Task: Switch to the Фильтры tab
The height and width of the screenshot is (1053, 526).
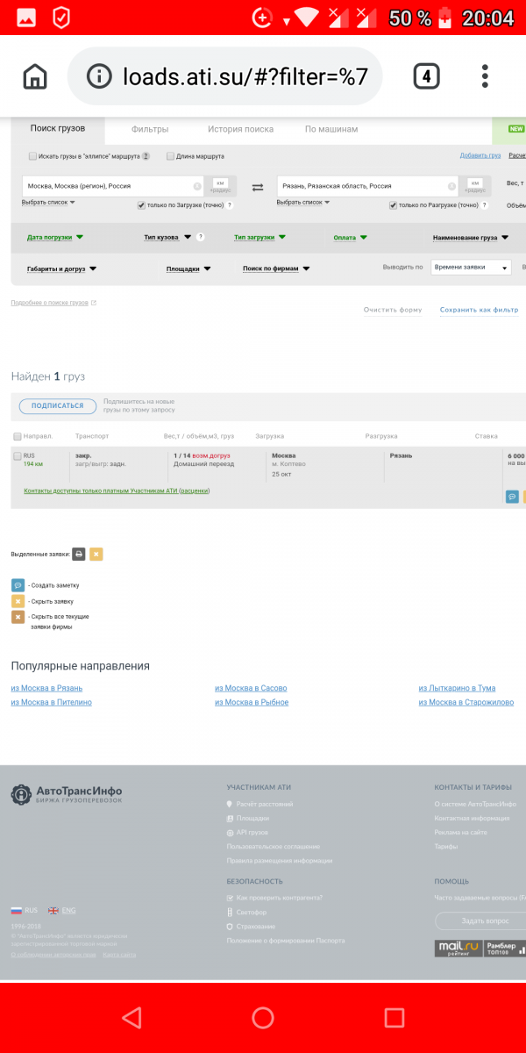Action: point(150,129)
